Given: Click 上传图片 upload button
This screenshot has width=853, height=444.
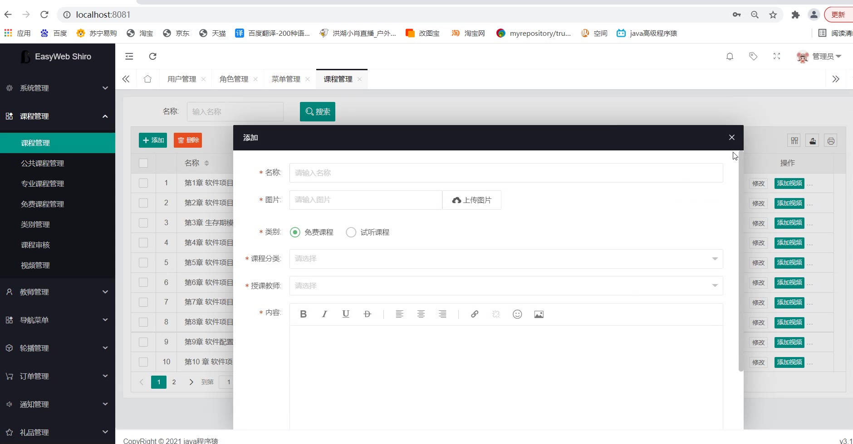Looking at the screenshot, I should tap(472, 200).
